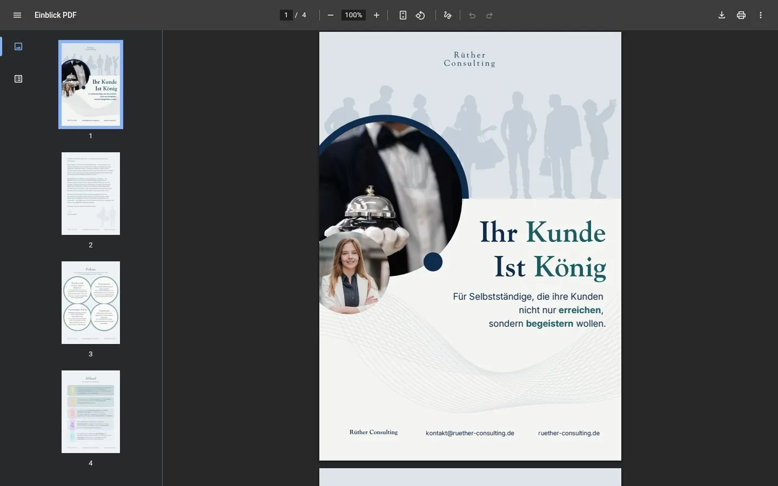Go to page 4 thumbnail titled Ablauf

pos(91,411)
